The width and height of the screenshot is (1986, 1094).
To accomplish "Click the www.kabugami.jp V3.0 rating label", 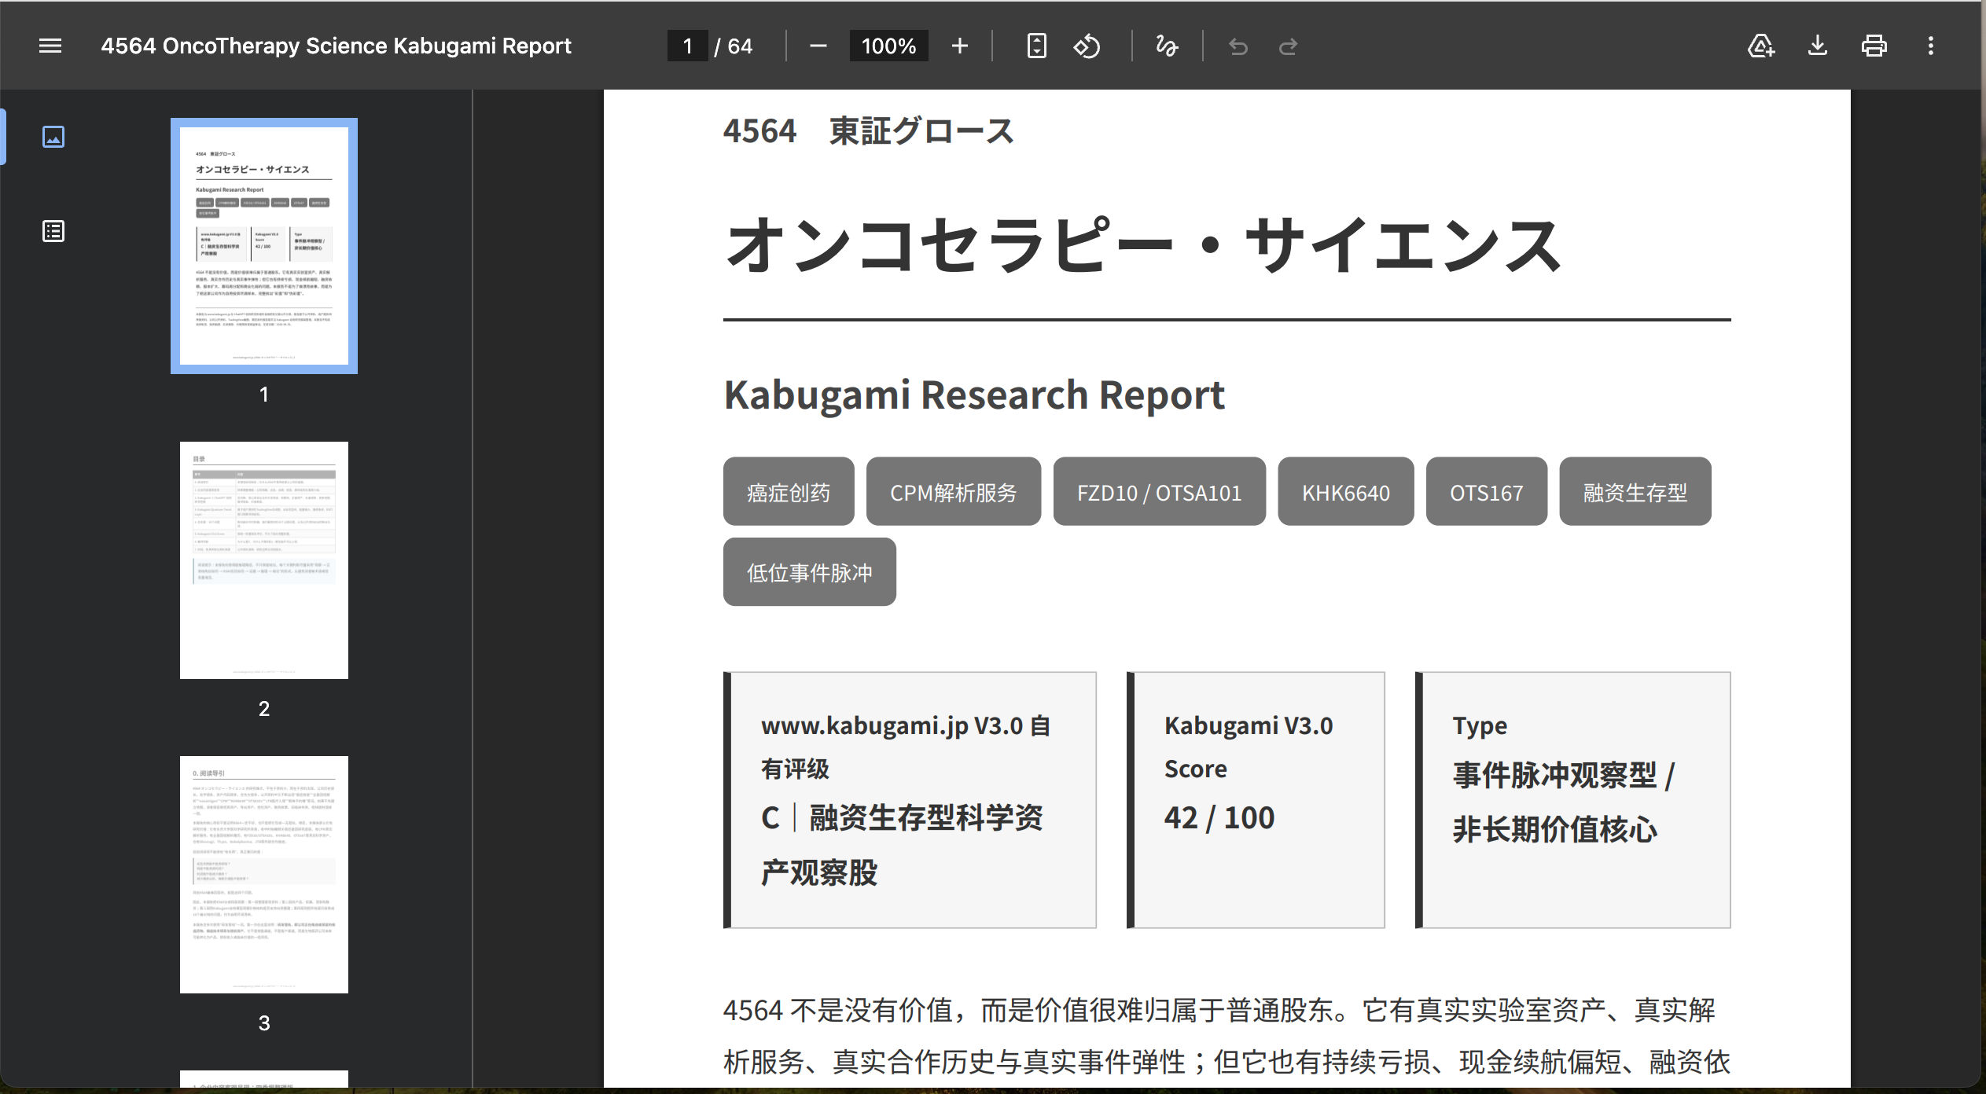I will tap(906, 747).
